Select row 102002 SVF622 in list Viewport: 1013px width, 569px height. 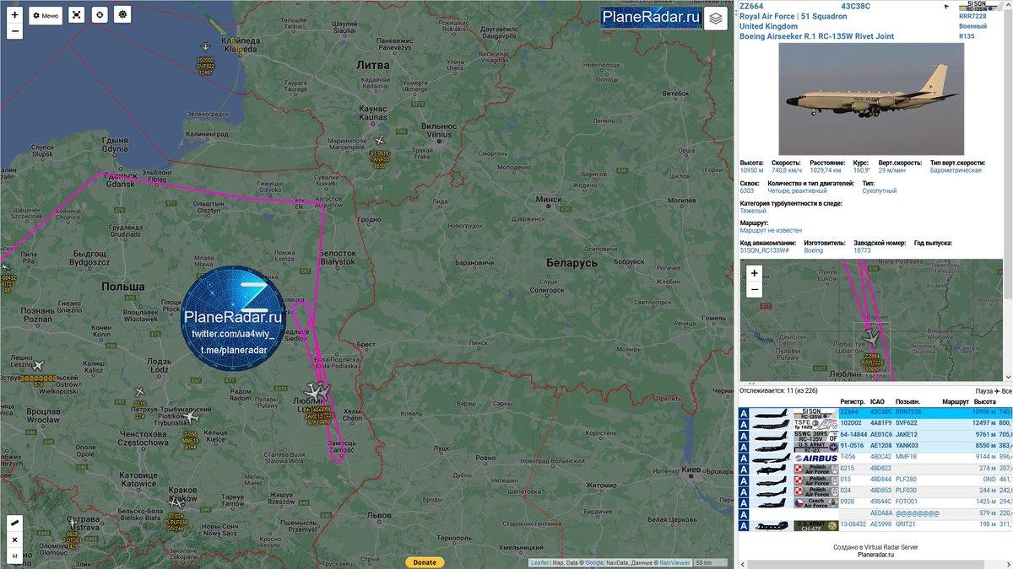point(875,424)
